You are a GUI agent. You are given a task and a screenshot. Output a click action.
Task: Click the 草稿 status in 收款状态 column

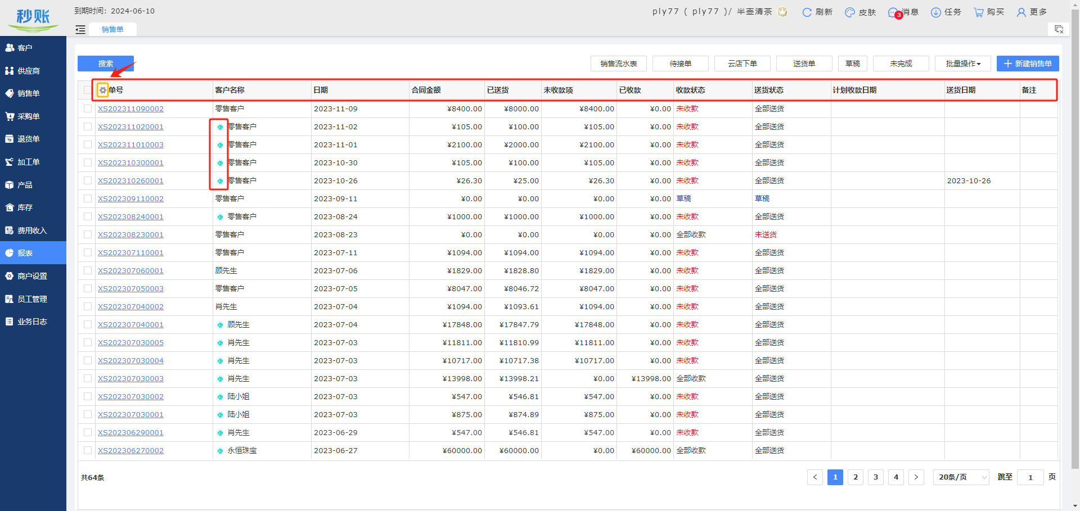pos(683,198)
